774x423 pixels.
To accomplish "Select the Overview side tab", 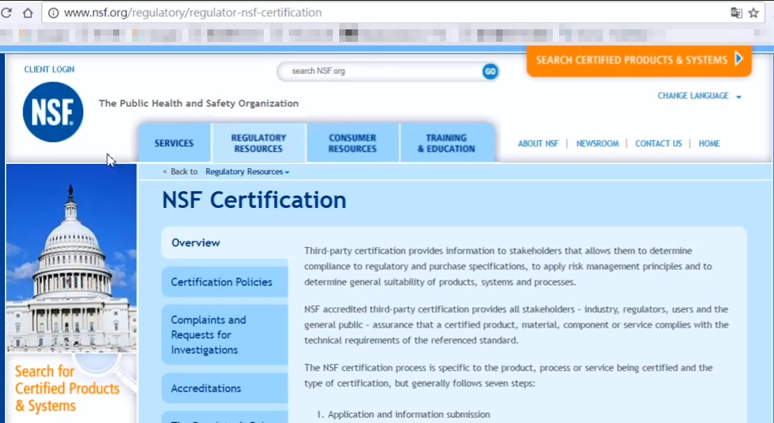I will point(225,243).
